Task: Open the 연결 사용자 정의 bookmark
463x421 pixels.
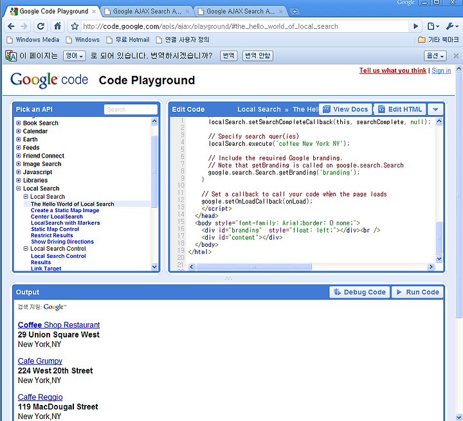Action: coord(183,40)
